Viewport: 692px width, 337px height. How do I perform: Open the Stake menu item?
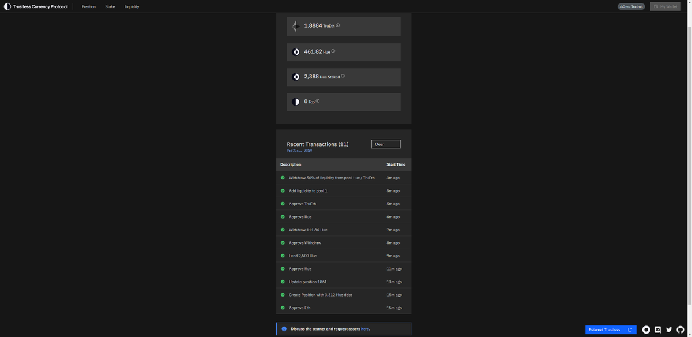pos(110,6)
